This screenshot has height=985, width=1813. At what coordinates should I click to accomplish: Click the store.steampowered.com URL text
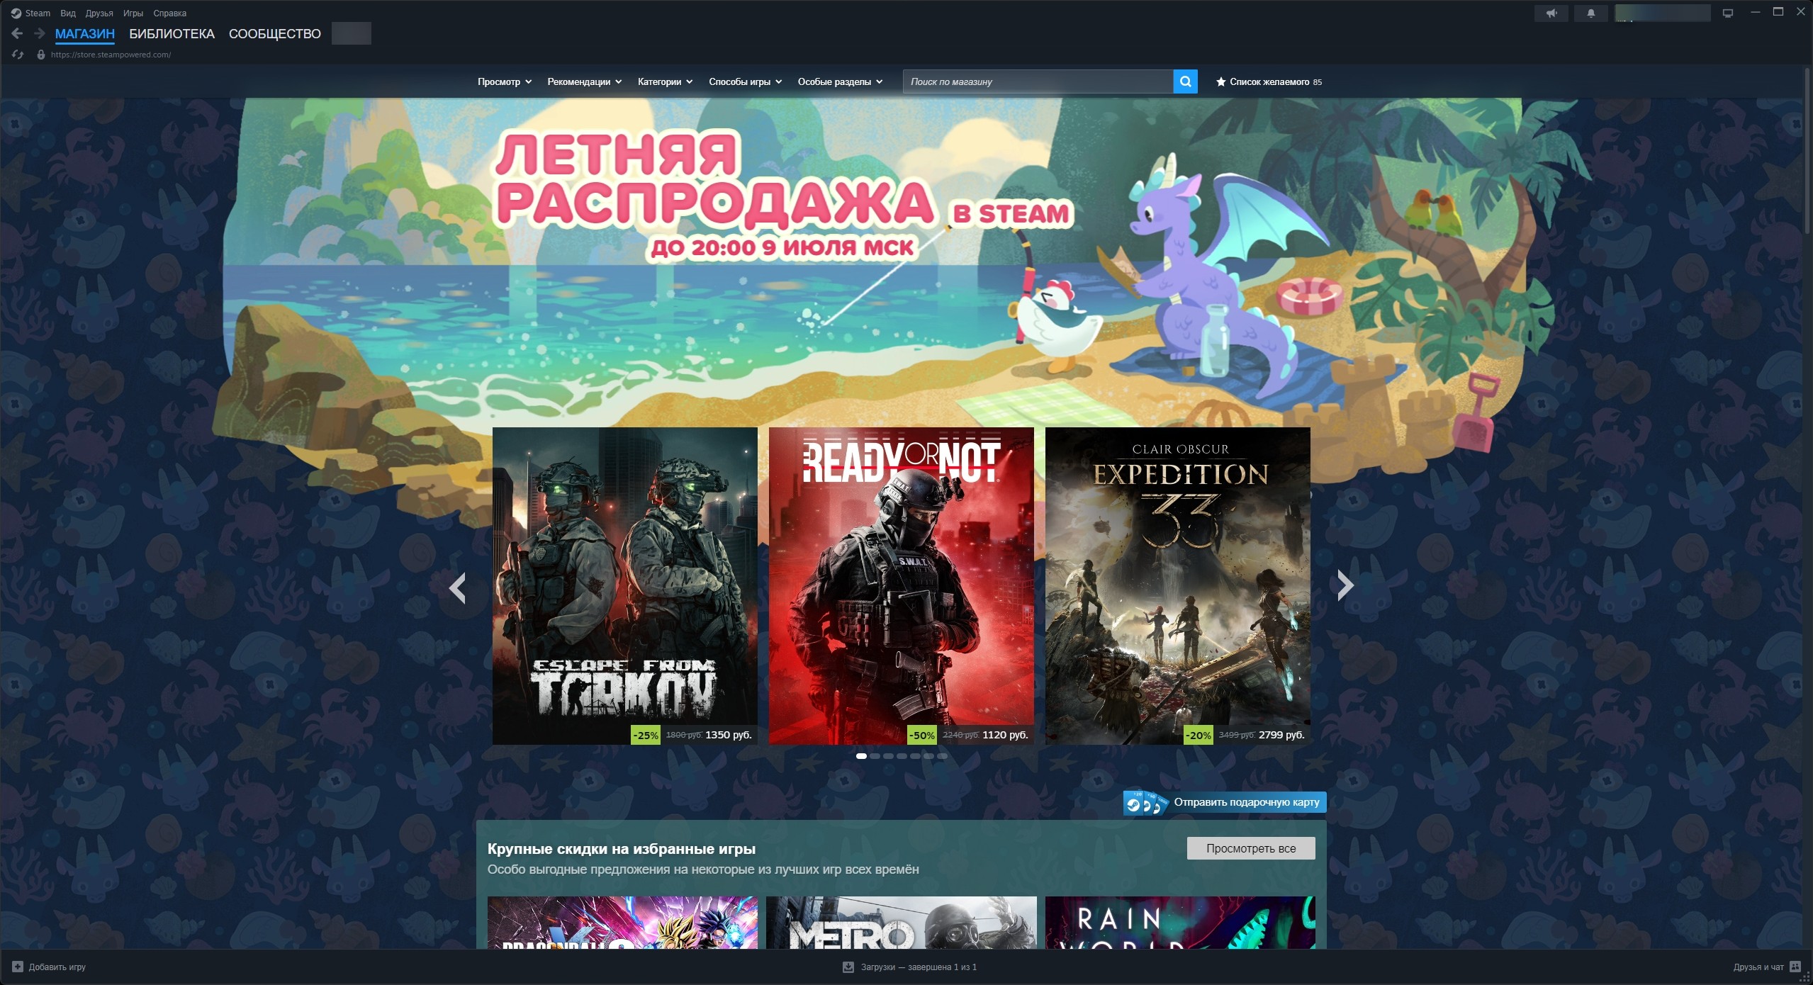point(111,55)
